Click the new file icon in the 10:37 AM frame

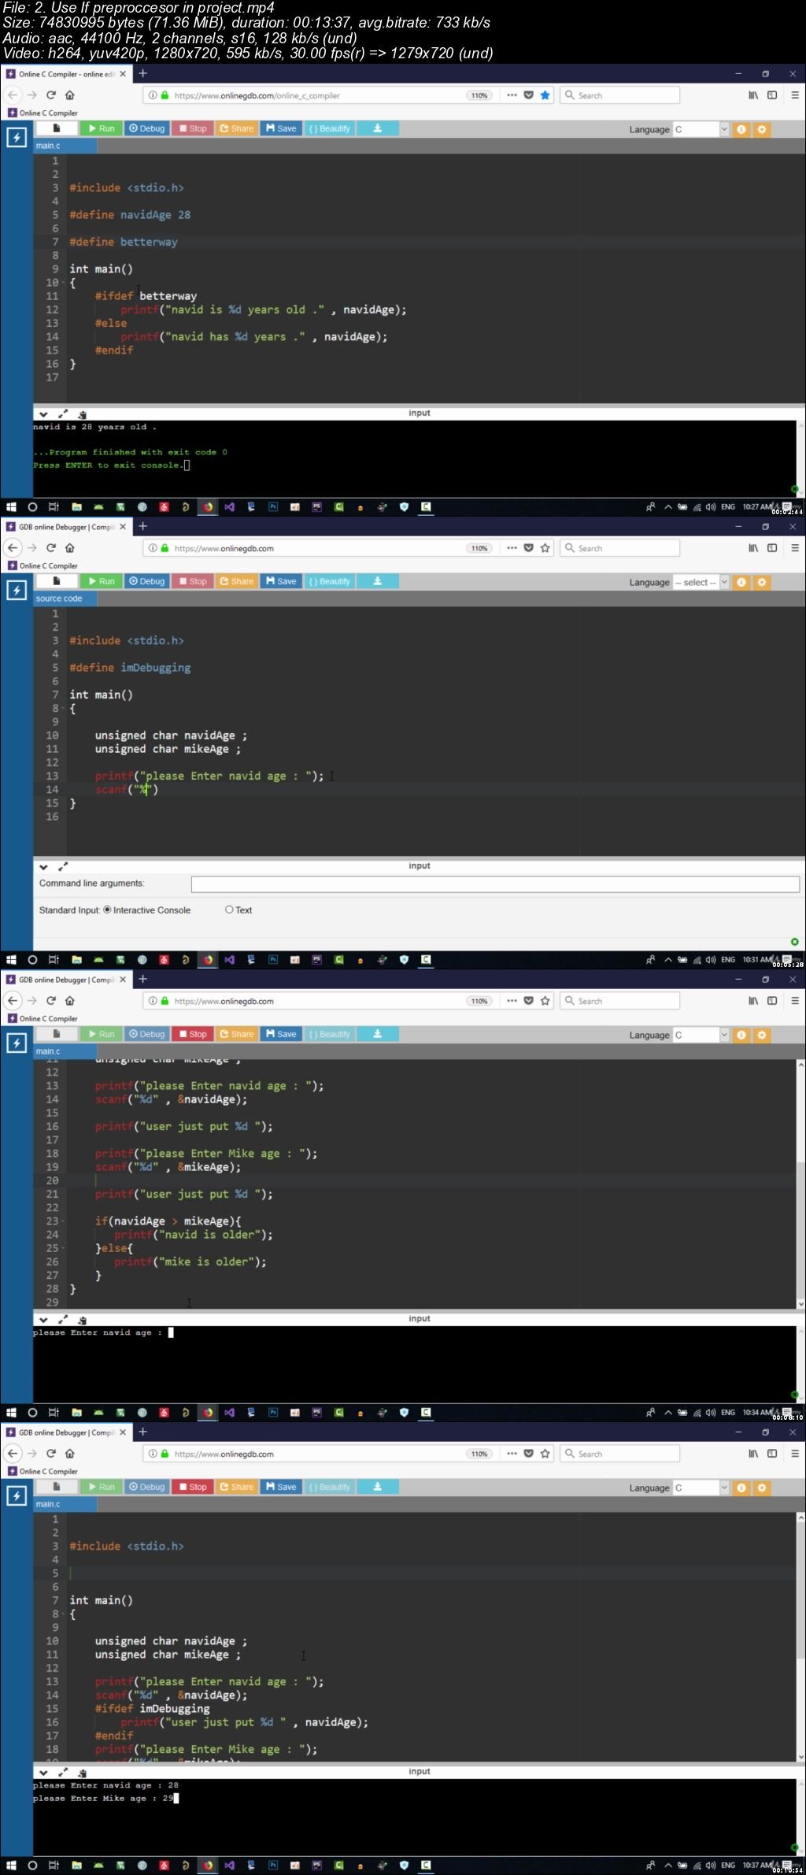point(57,1487)
